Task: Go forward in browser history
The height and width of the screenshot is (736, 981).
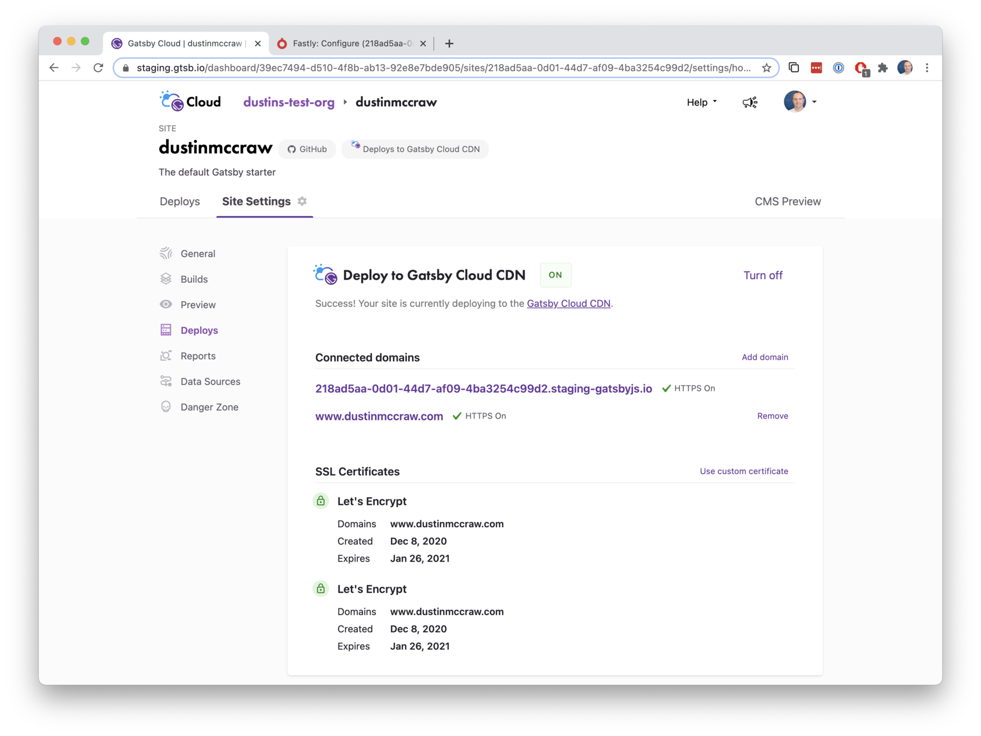Action: [x=76, y=68]
